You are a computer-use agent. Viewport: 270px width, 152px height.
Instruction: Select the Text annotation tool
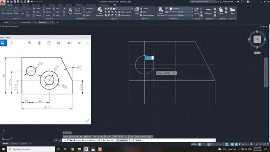[x=70, y=11]
